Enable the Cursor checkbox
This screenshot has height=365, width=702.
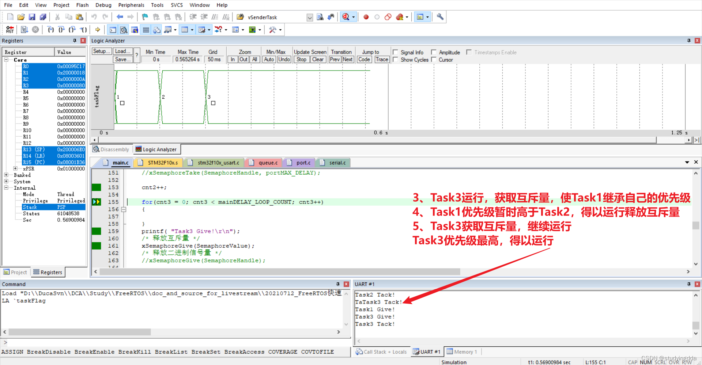(434, 60)
